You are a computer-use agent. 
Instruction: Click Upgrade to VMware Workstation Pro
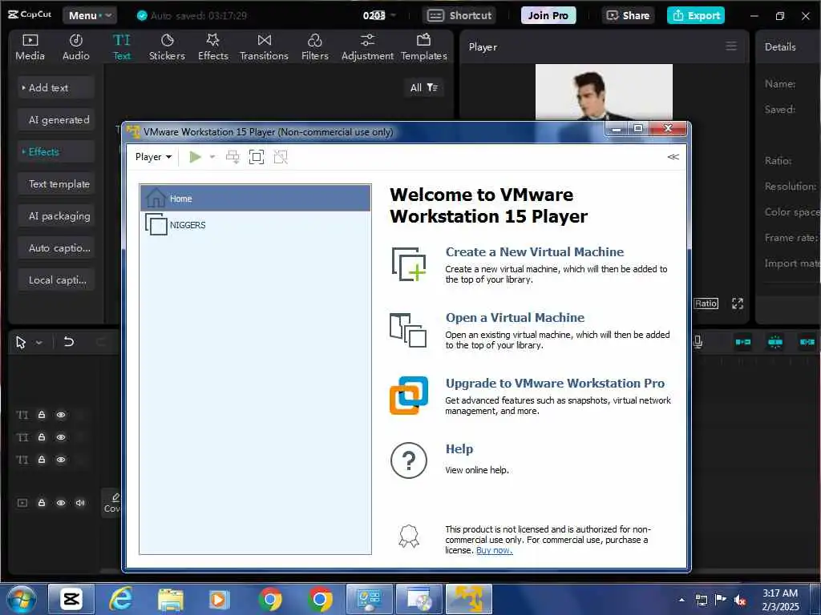[555, 383]
